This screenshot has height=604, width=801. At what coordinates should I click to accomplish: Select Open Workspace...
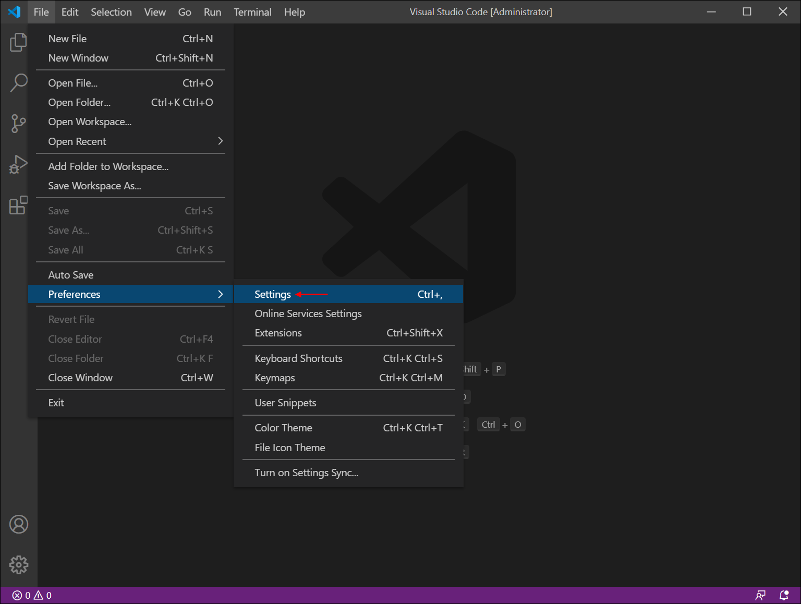tap(130, 122)
